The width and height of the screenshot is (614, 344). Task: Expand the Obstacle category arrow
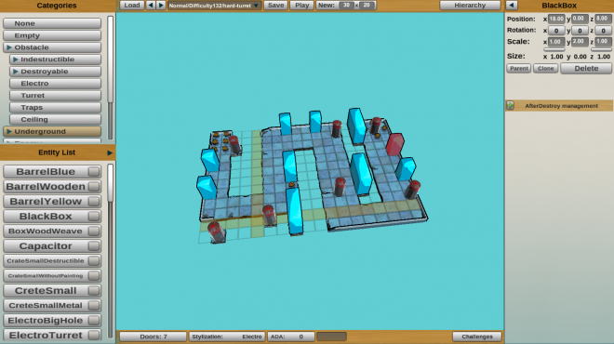coord(9,47)
